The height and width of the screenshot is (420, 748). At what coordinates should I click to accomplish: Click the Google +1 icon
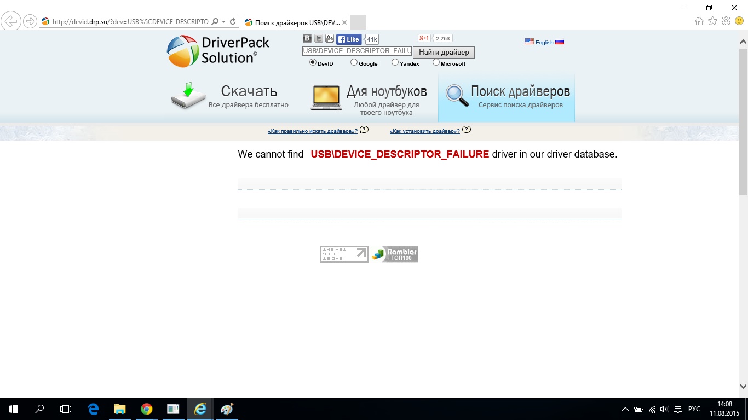point(424,38)
